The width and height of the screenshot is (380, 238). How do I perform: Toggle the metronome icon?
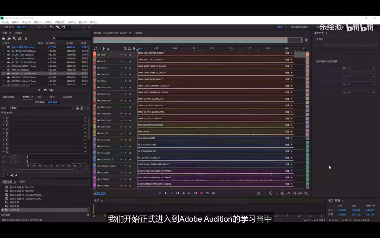[x=125, y=49]
